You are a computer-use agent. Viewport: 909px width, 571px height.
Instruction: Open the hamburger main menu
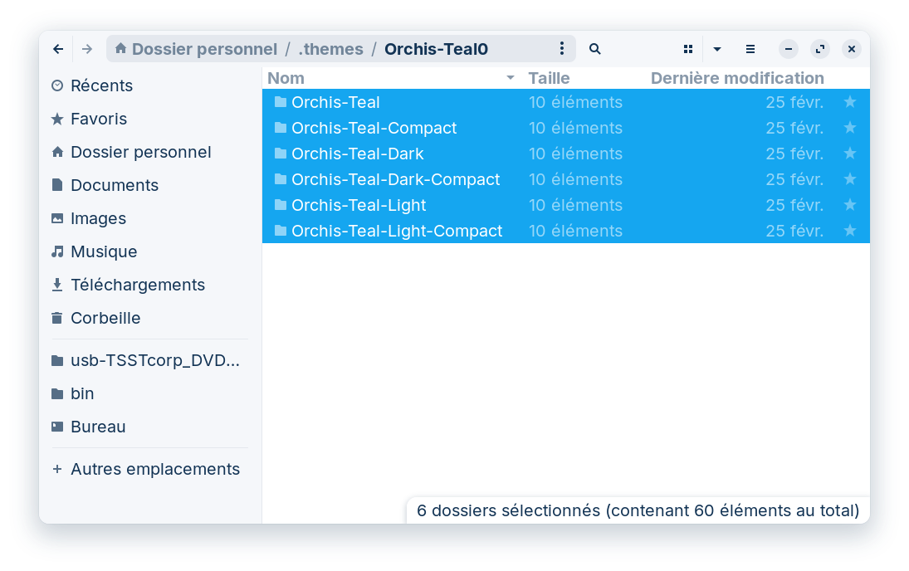(750, 49)
